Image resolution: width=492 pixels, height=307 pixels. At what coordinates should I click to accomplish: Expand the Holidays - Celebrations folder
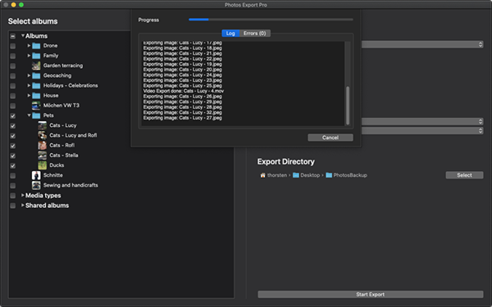(x=29, y=85)
